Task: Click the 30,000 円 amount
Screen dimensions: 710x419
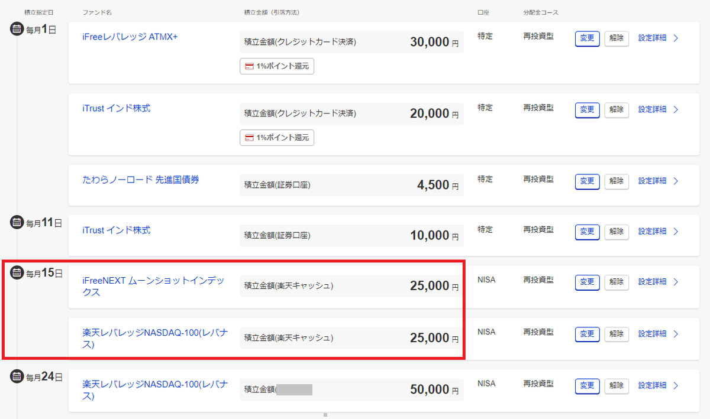Action: click(x=434, y=42)
